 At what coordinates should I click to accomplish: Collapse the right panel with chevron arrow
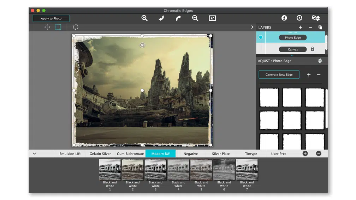[252, 27]
